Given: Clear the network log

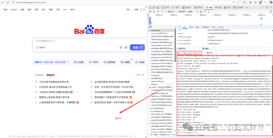Looking at the screenshot, I should [x=154, y=12].
